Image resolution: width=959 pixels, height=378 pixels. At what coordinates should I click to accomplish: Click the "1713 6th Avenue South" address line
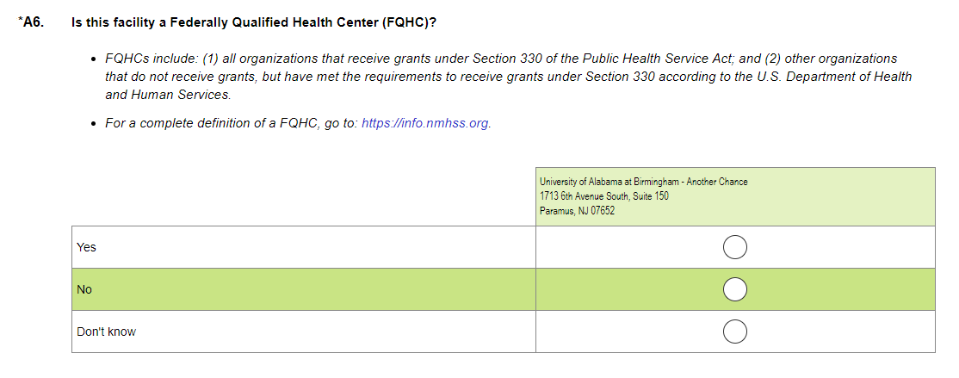(x=603, y=196)
